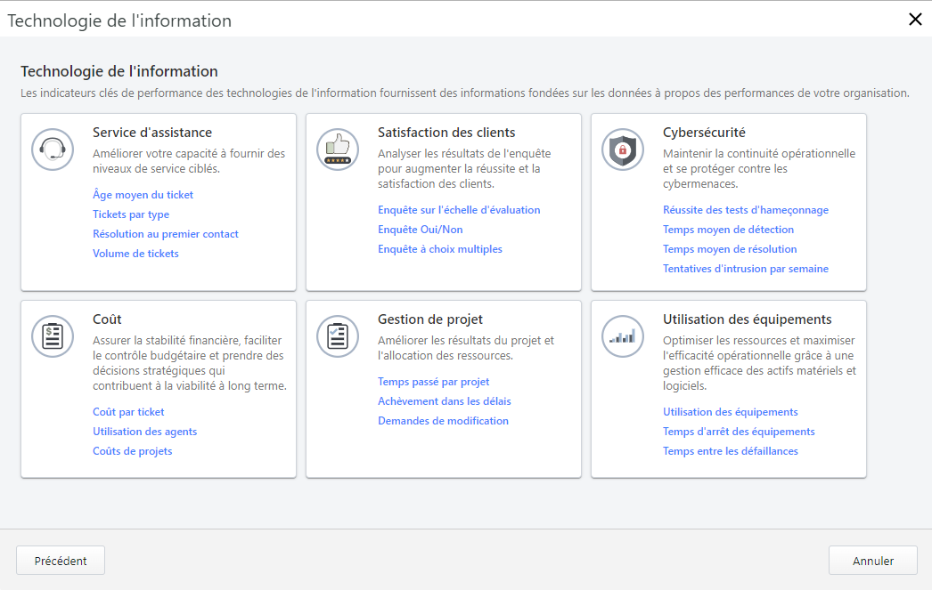This screenshot has width=932, height=590.
Task: Select the shield lock icon for Cybersécurité
Action: click(622, 150)
